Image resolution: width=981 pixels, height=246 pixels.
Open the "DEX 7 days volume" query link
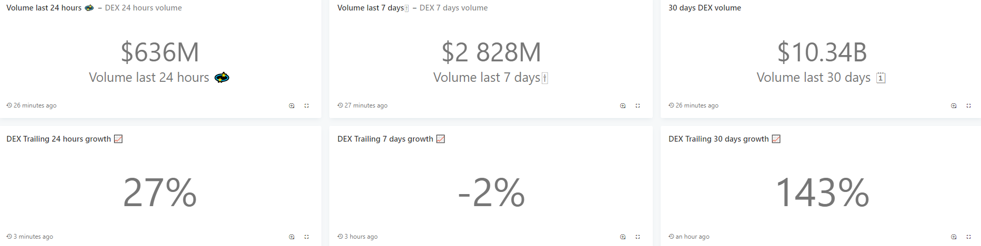(453, 8)
